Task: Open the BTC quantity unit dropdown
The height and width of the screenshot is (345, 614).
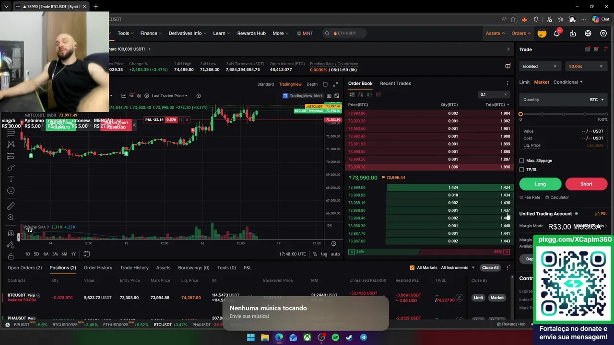Action: (597, 100)
